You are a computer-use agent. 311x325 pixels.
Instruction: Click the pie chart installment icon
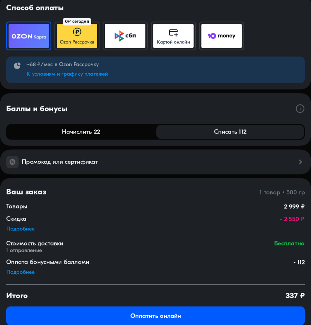click(x=17, y=66)
